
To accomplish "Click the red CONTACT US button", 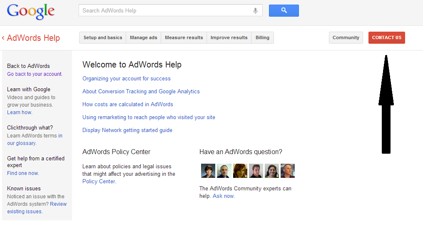I will tap(387, 38).
